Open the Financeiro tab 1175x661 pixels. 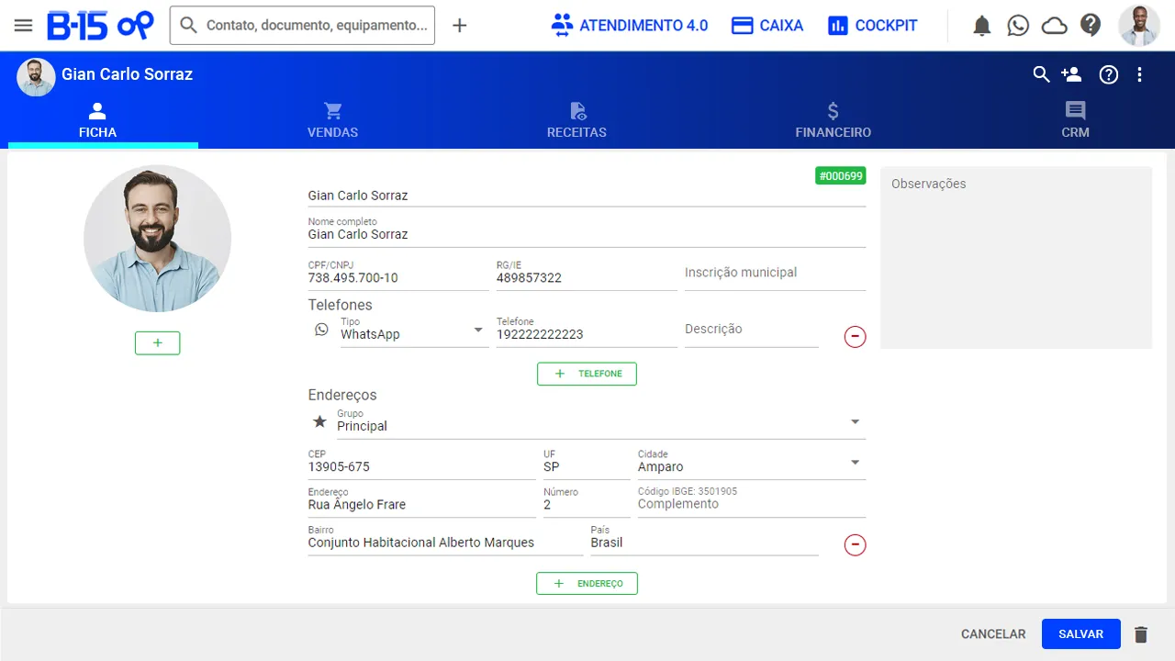(x=833, y=119)
